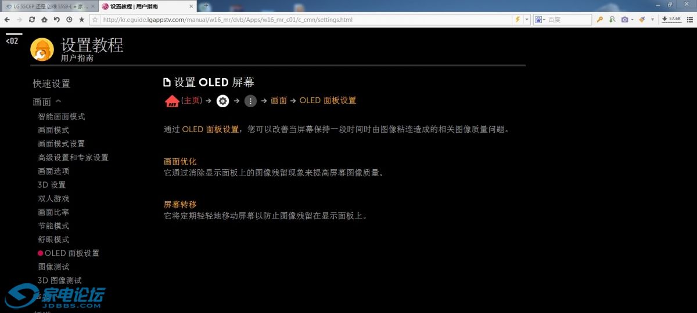Open the browser main menu button

pos(691,20)
